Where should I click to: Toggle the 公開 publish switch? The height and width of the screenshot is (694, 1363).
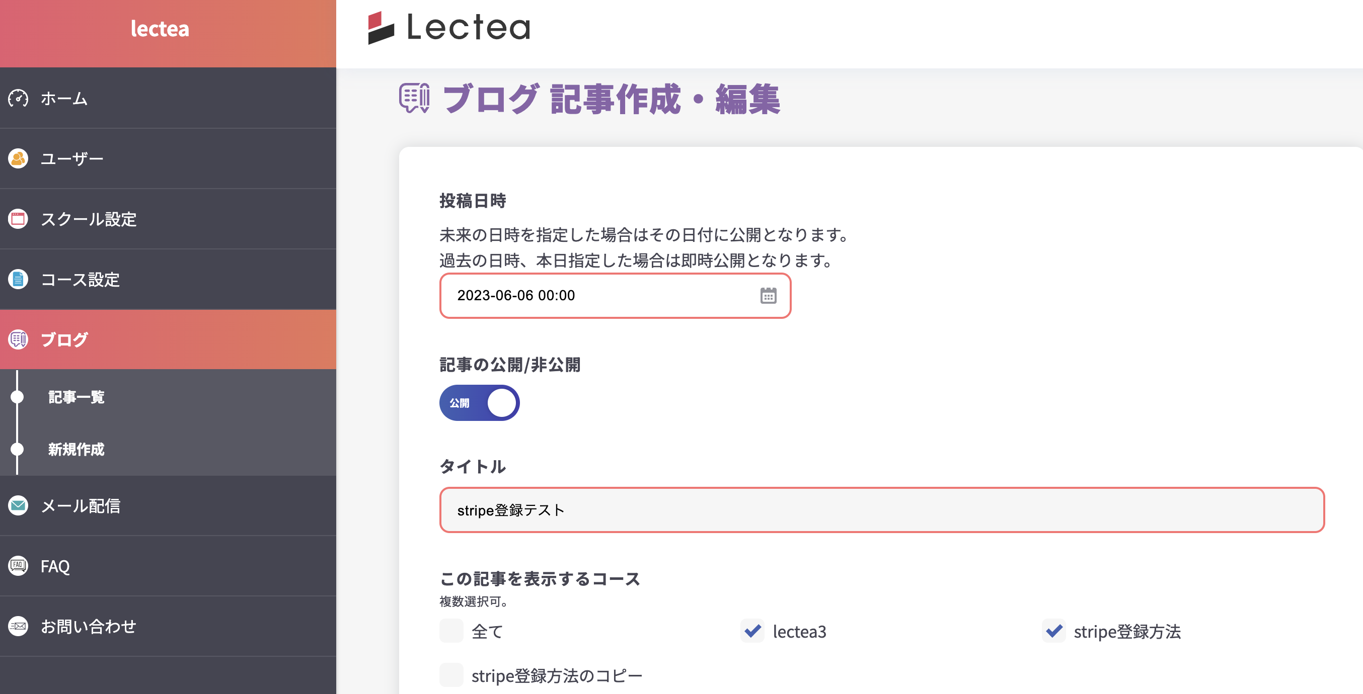tap(479, 403)
